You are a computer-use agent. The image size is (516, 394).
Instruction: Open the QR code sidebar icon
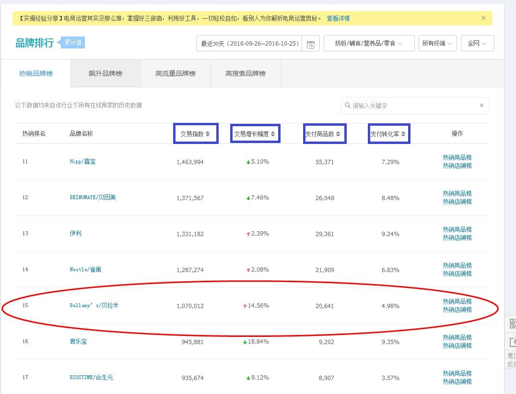click(512, 323)
